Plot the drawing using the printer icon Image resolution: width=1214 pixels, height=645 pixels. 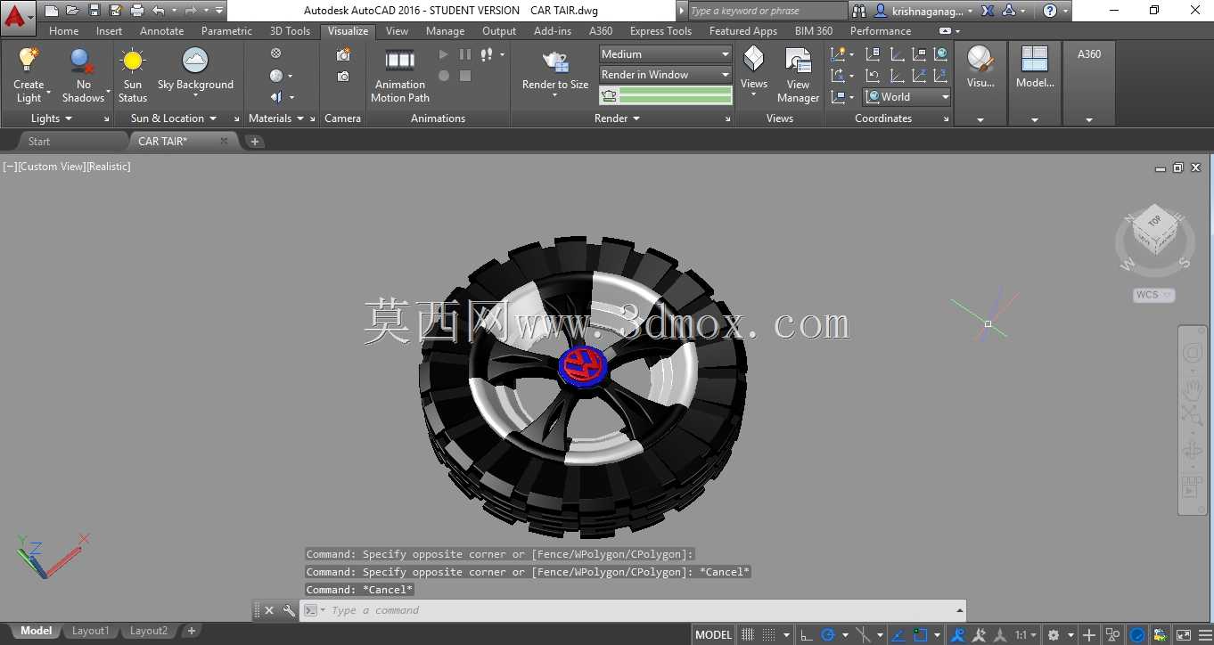click(136, 11)
